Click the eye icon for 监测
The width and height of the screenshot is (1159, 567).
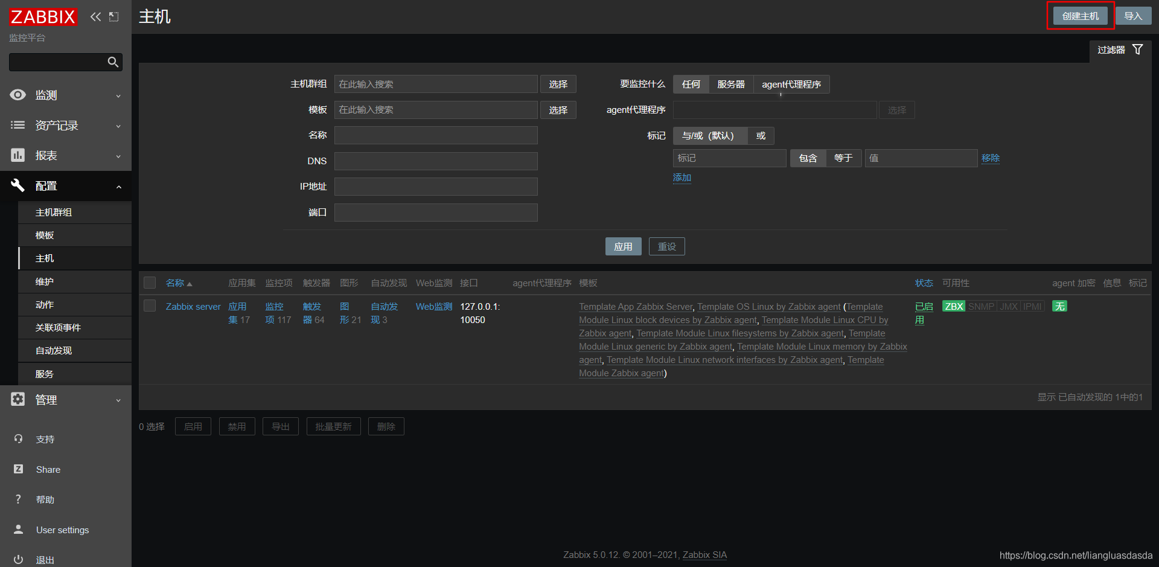coord(18,95)
